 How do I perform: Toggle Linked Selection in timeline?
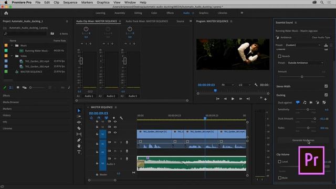point(106,118)
